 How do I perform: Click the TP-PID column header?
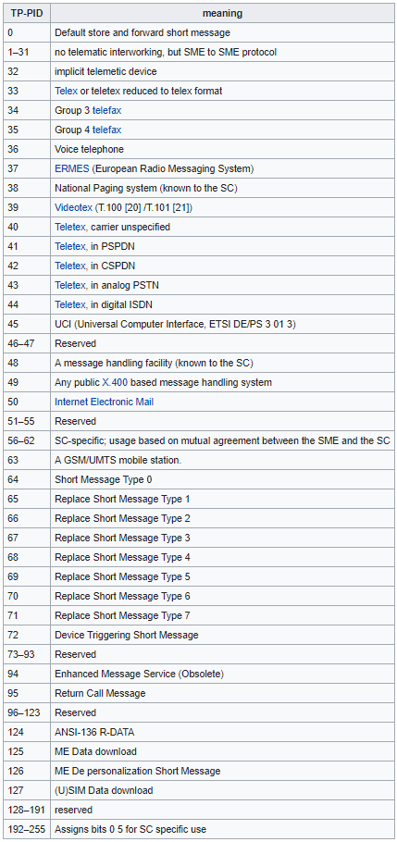click(27, 13)
